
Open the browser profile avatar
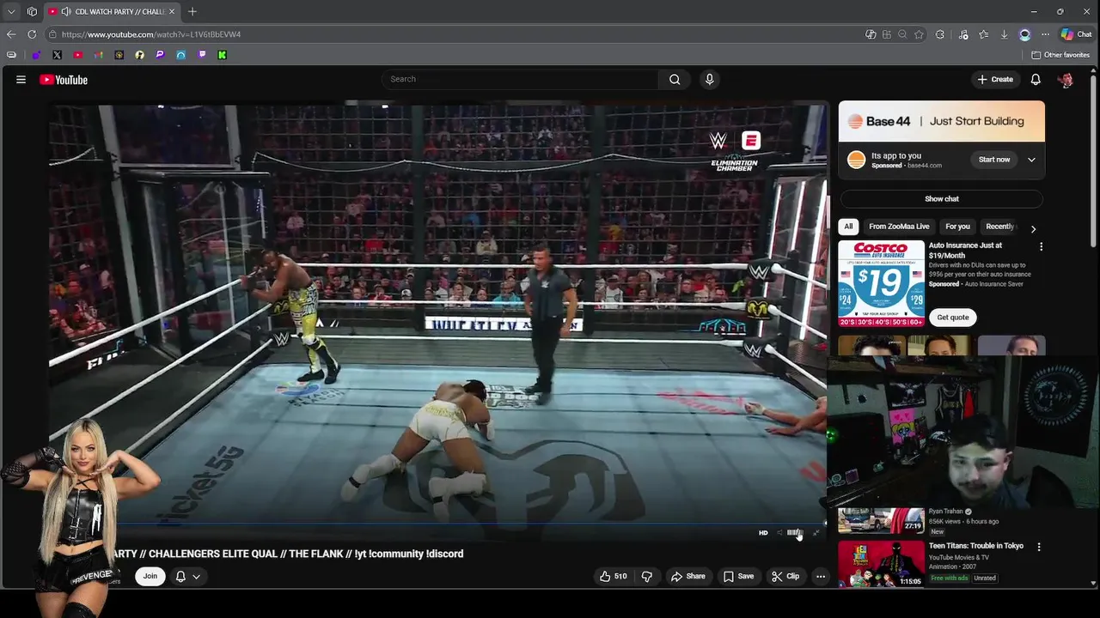click(x=1024, y=34)
